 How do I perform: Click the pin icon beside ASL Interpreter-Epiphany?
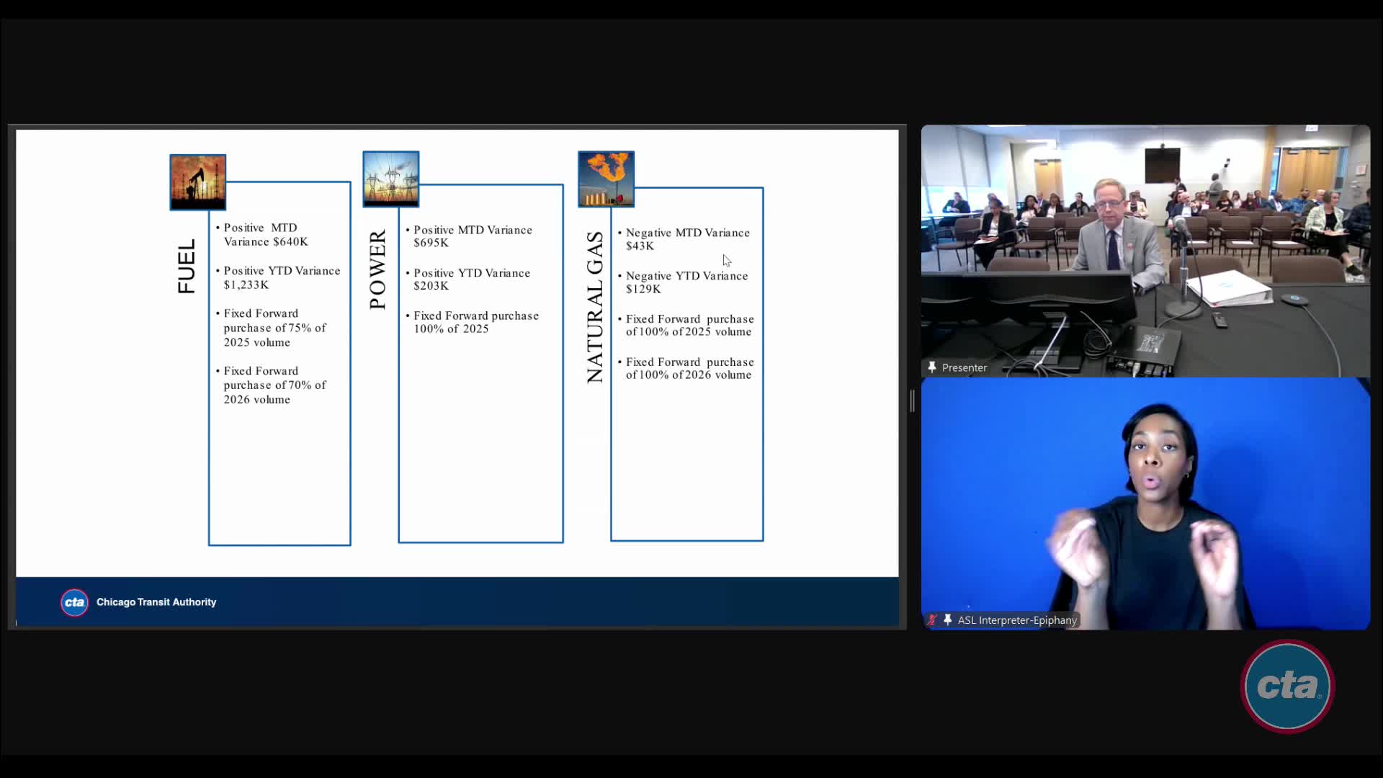click(x=947, y=620)
